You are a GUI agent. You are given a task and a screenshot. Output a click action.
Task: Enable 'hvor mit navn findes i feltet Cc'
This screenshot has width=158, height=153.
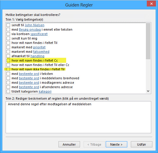(8, 60)
